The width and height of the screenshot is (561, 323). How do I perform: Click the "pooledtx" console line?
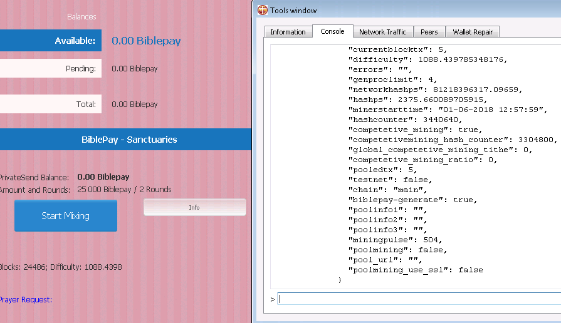pyautogui.click(x=383, y=170)
